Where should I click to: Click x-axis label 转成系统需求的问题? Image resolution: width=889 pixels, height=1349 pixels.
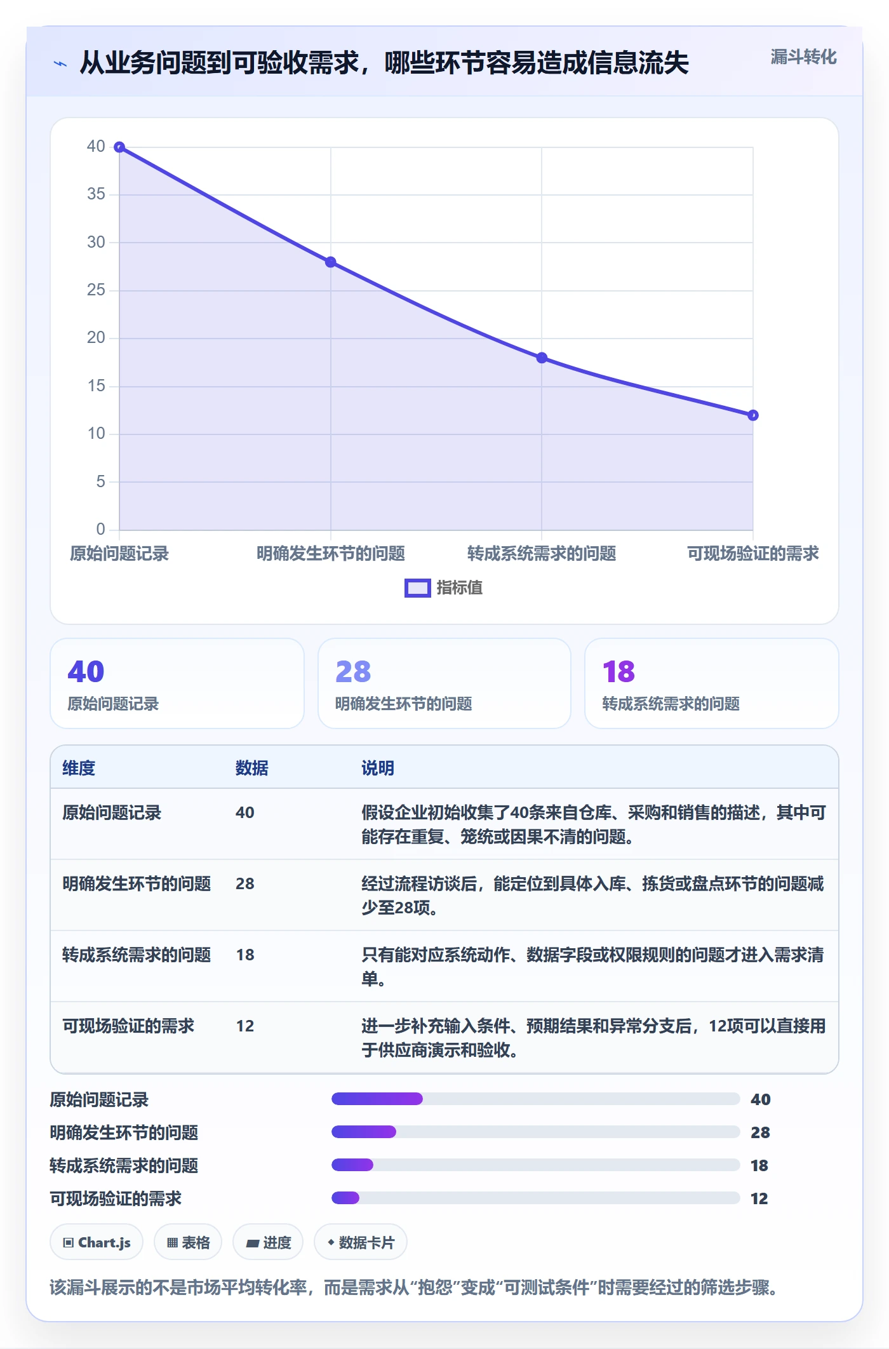click(x=542, y=554)
